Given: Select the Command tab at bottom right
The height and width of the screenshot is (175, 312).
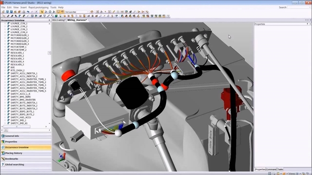Looking at the screenshot, I should pos(271,170).
